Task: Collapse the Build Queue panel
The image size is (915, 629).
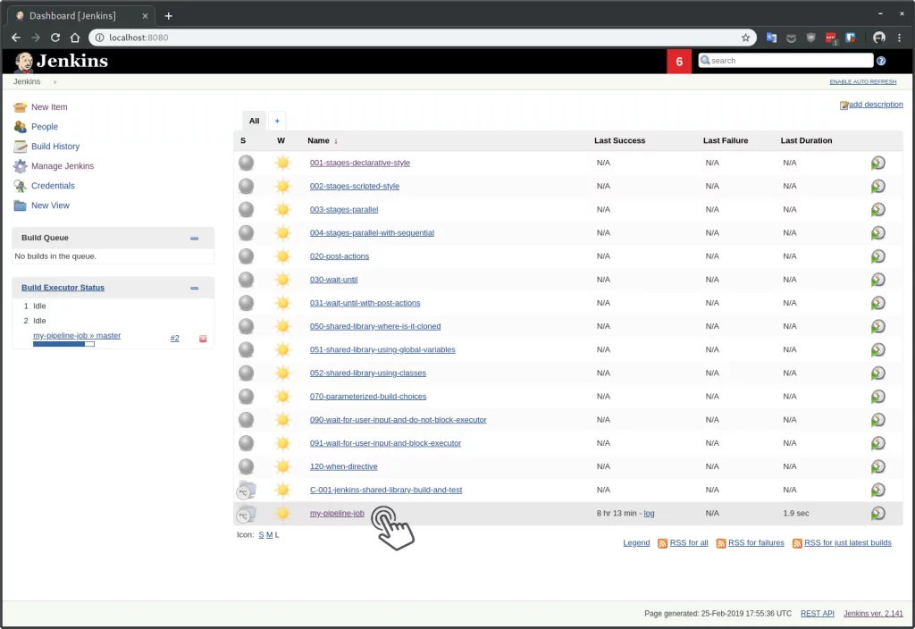Action: point(194,238)
